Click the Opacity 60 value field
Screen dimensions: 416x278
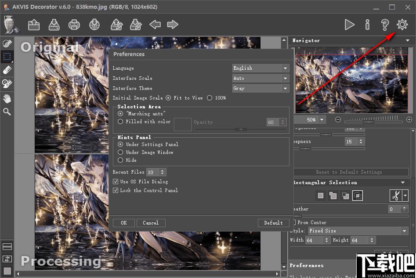click(273, 122)
